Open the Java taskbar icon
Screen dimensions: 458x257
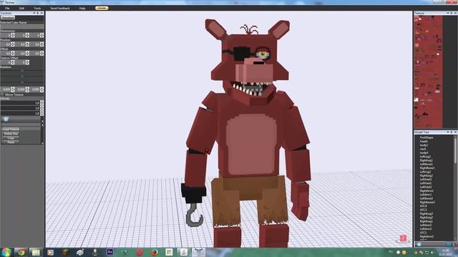pos(184,252)
